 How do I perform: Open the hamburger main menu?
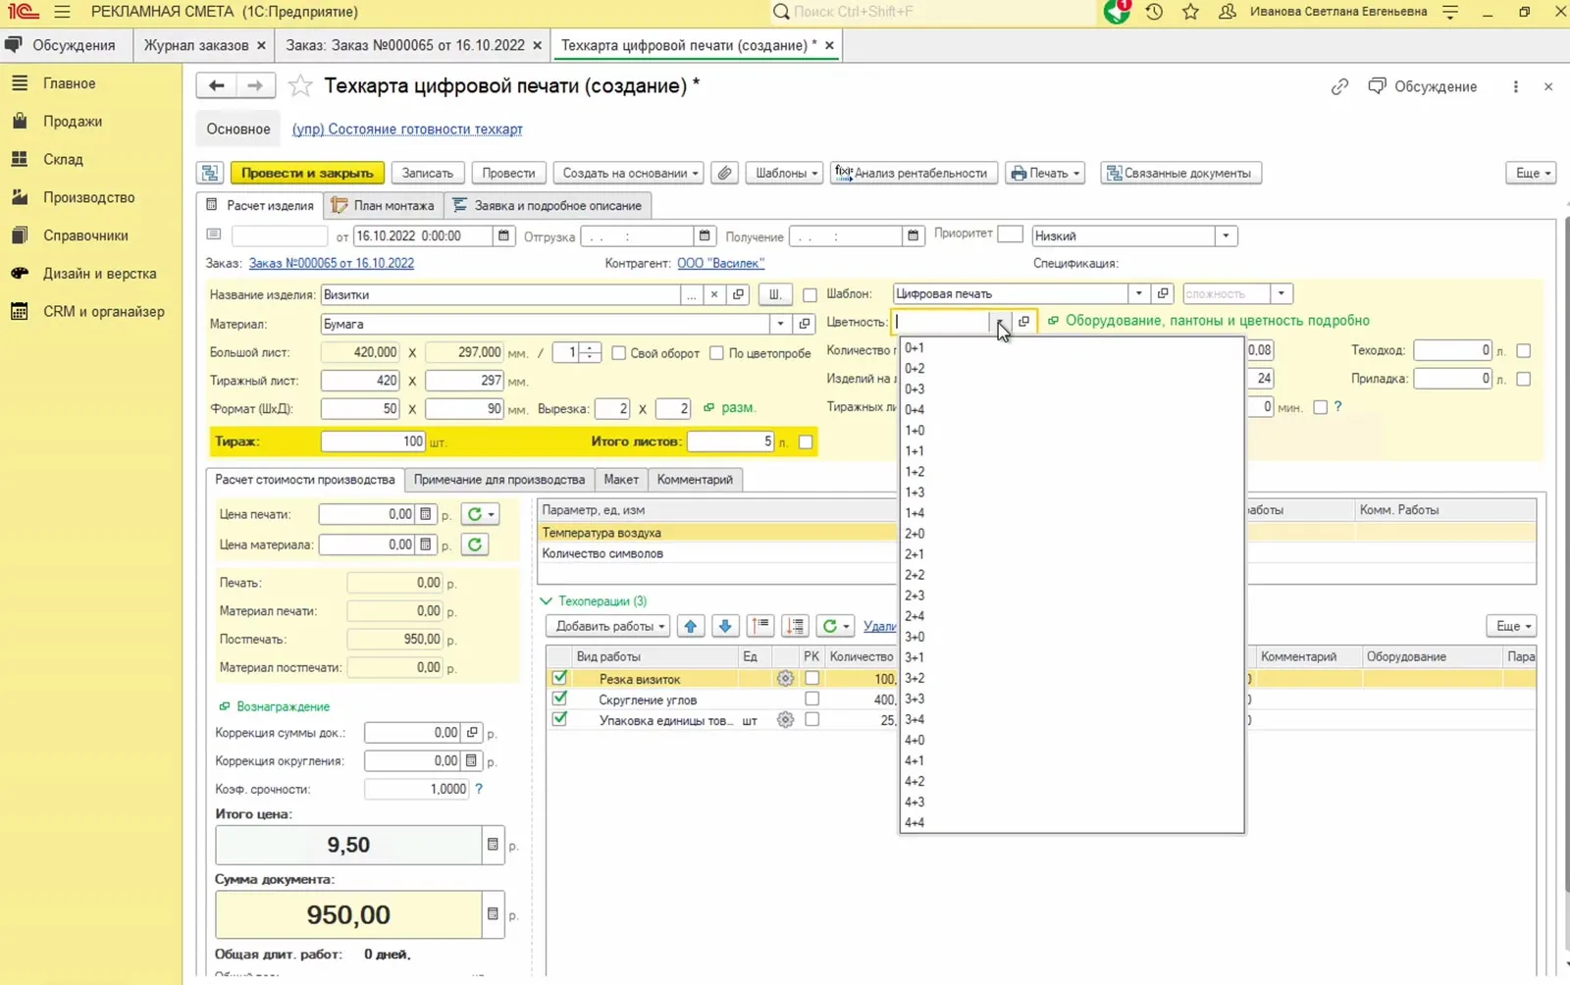coord(62,12)
